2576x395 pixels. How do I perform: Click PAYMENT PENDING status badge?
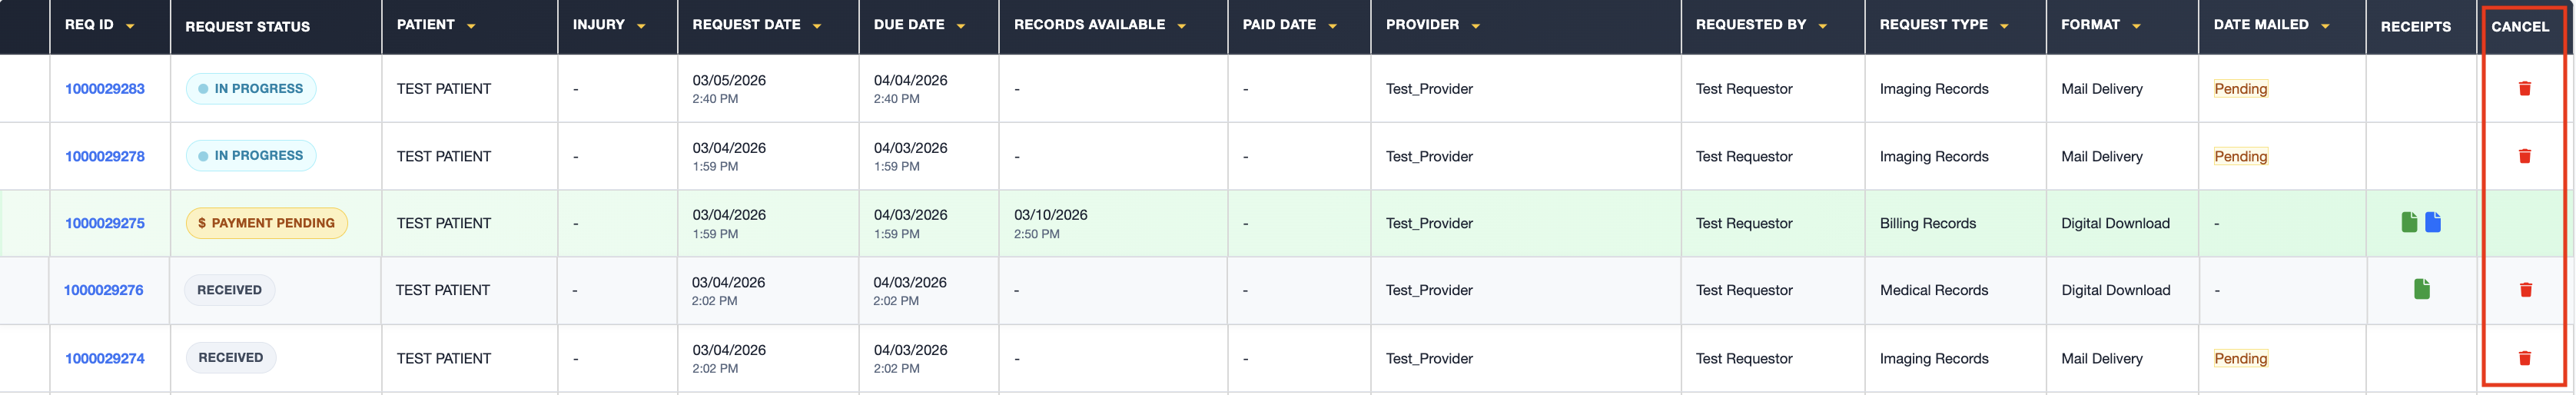click(266, 223)
